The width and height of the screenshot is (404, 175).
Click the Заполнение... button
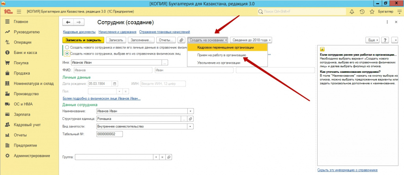[x=141, y=40]
